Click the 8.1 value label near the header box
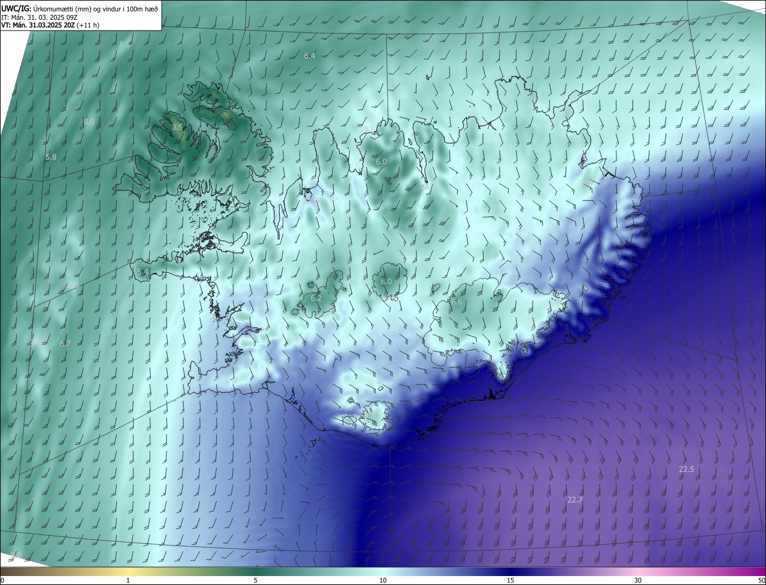This screenshot has height=585, width=766. pyautogui.click(x=124, y=45)
